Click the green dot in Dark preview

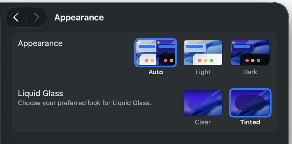pyautogui.click(x=259, y=60)
